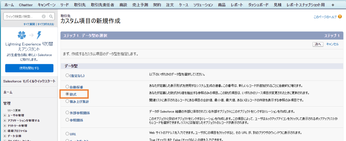Open the 取引先責任者 tab

[x=103, y=5]
